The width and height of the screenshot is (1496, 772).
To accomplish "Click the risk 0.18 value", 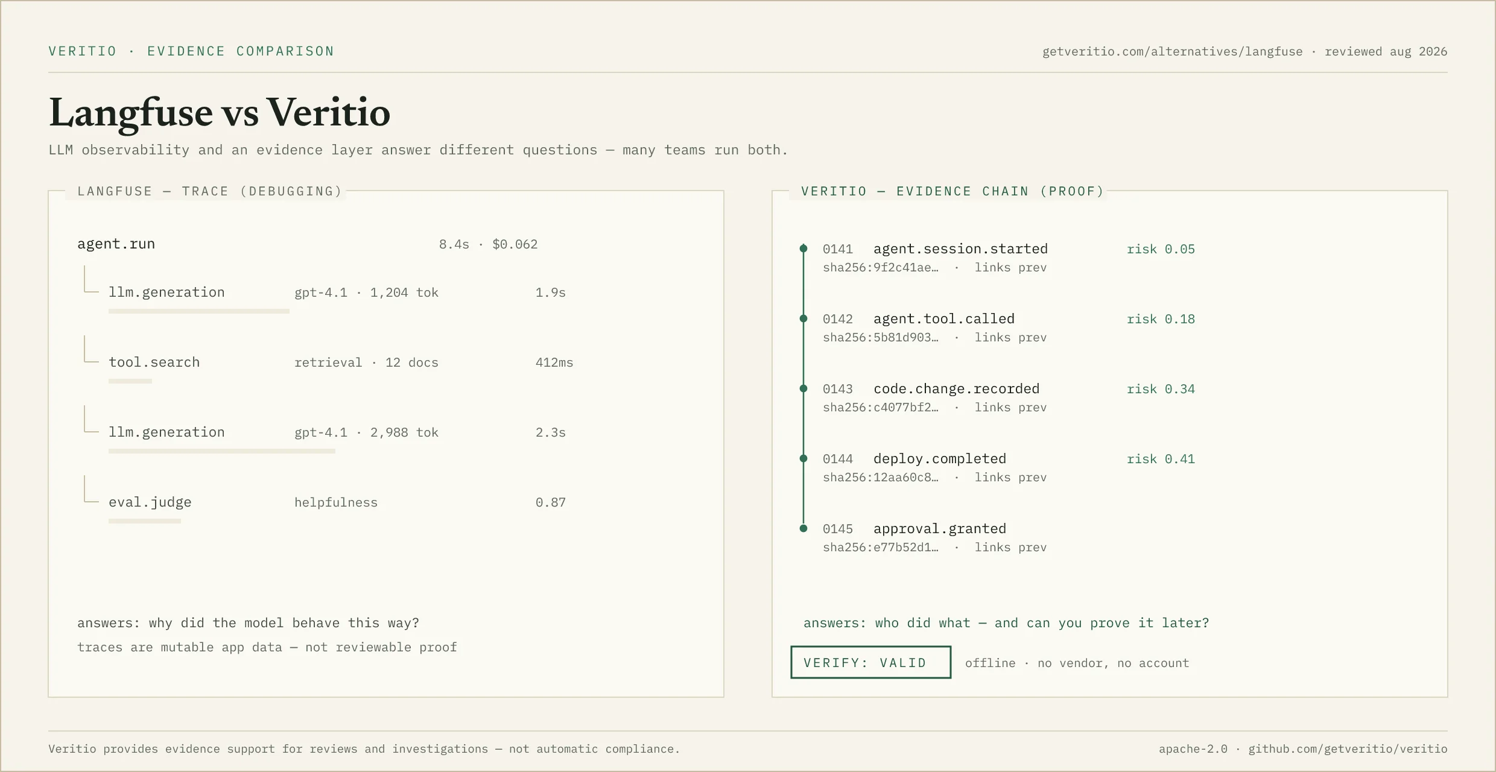I will tap(1161, 319).
